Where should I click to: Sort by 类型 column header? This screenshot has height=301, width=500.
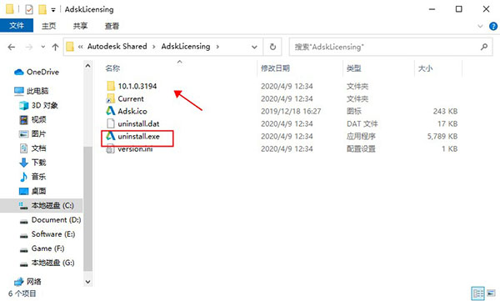[x=354, y=68]
